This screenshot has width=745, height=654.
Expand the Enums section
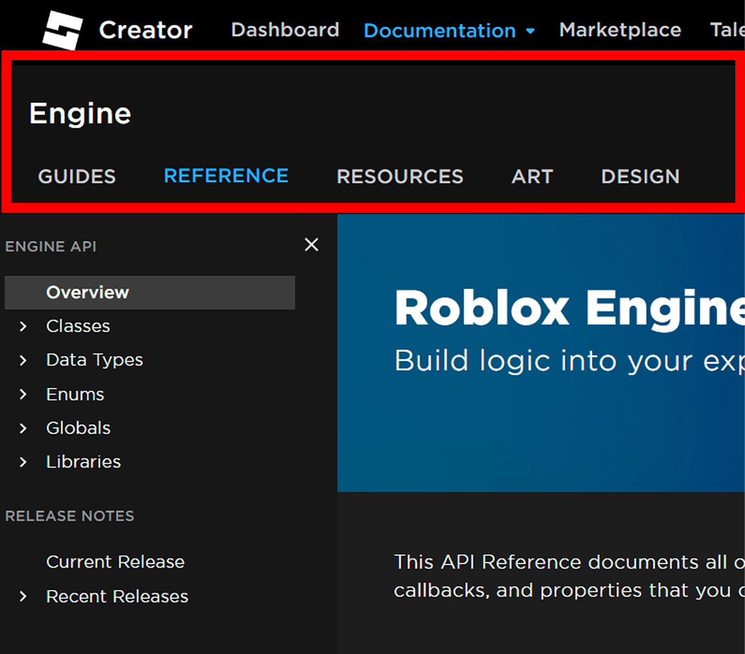(x=75, y=394)
